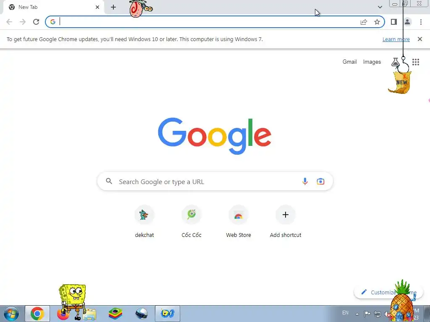The image size is (430, 322).
Task: Open Images link
Action: tap(372, 62)
